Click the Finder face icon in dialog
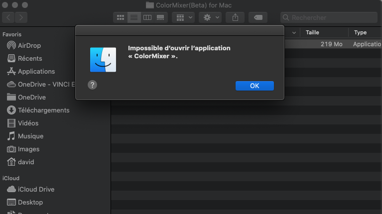 [x=103, y=60]
